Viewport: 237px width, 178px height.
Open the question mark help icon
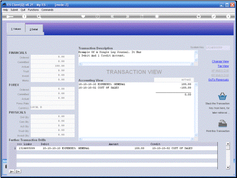click(24, 17)
